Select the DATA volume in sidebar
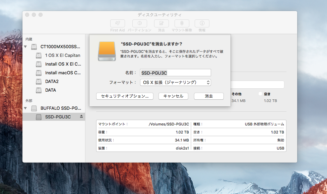The height and width of the screenshot is (194, 327). 50,90
